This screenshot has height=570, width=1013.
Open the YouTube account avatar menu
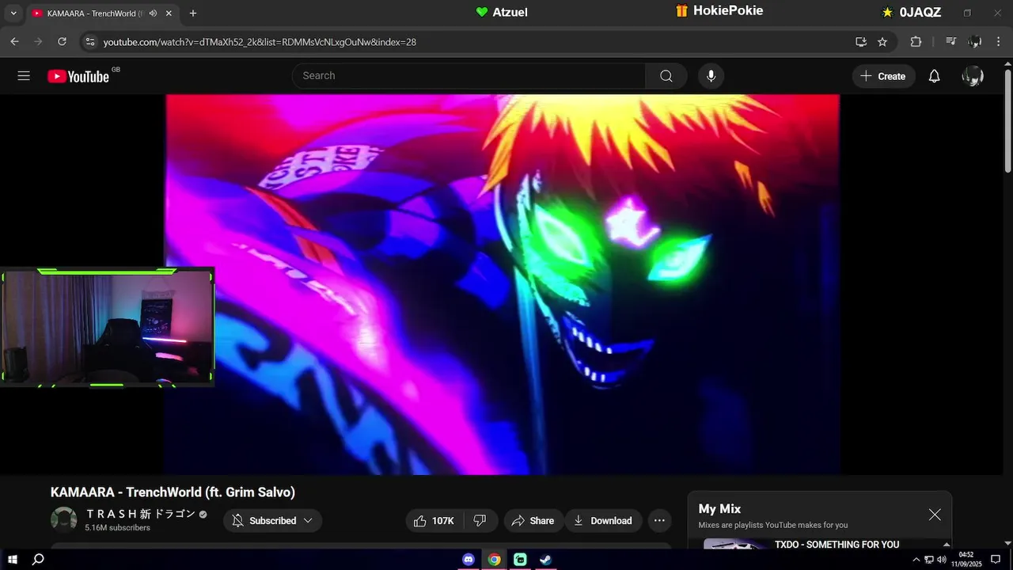(x=973, y=76)
